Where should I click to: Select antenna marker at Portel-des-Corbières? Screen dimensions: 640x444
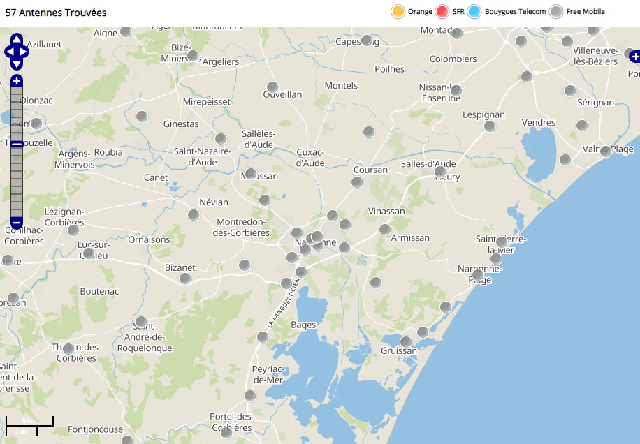pos(226,433)
